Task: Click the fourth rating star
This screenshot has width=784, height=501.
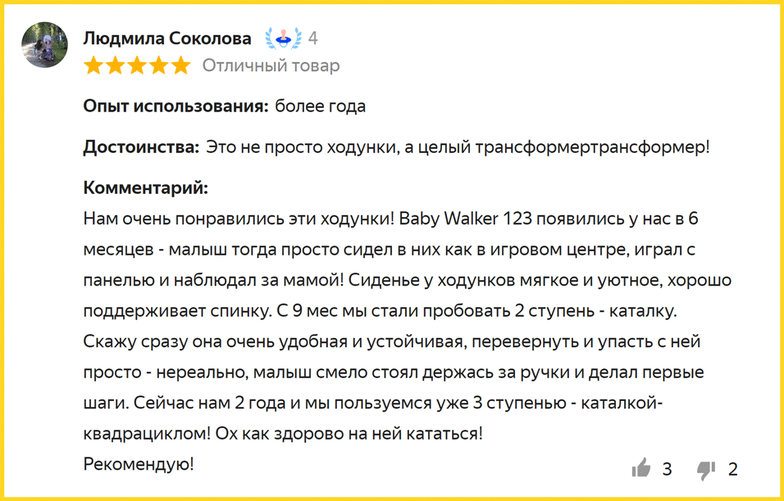Action: (158, 65)
